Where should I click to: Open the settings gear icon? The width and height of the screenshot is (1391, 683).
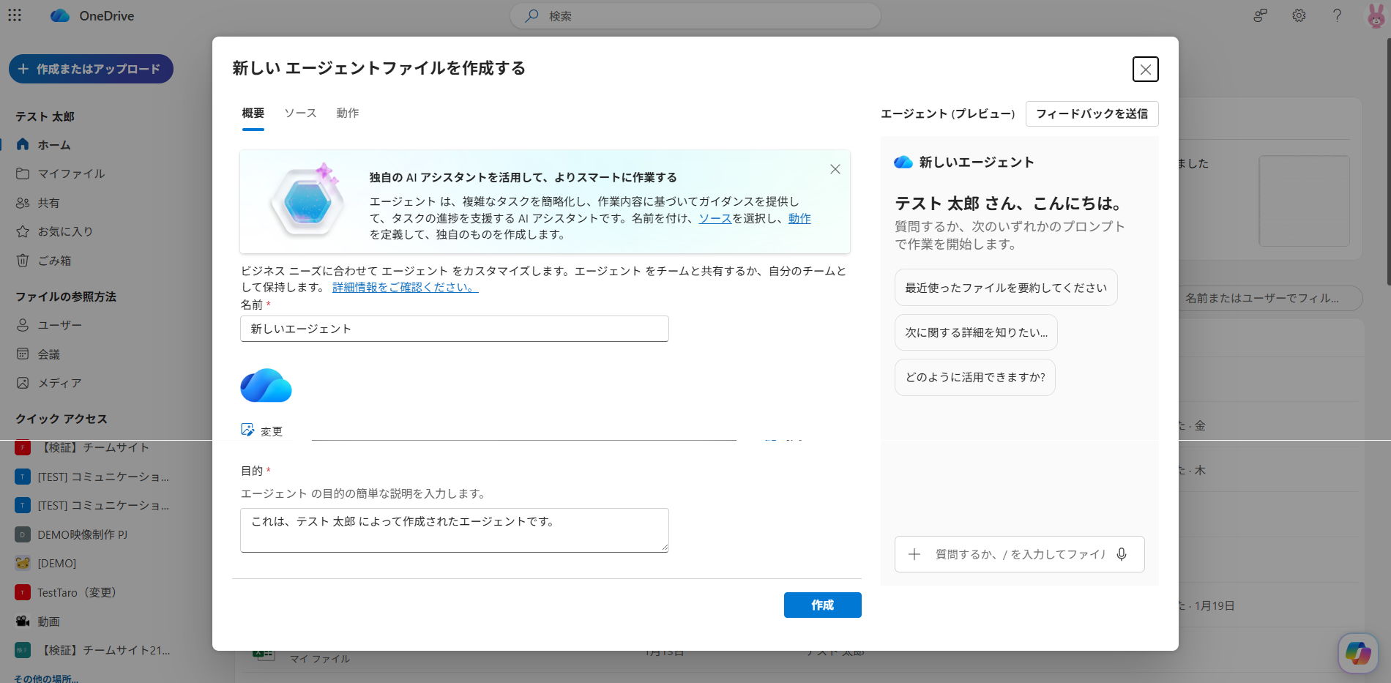pyautogui.click(x=1299, y=15)
